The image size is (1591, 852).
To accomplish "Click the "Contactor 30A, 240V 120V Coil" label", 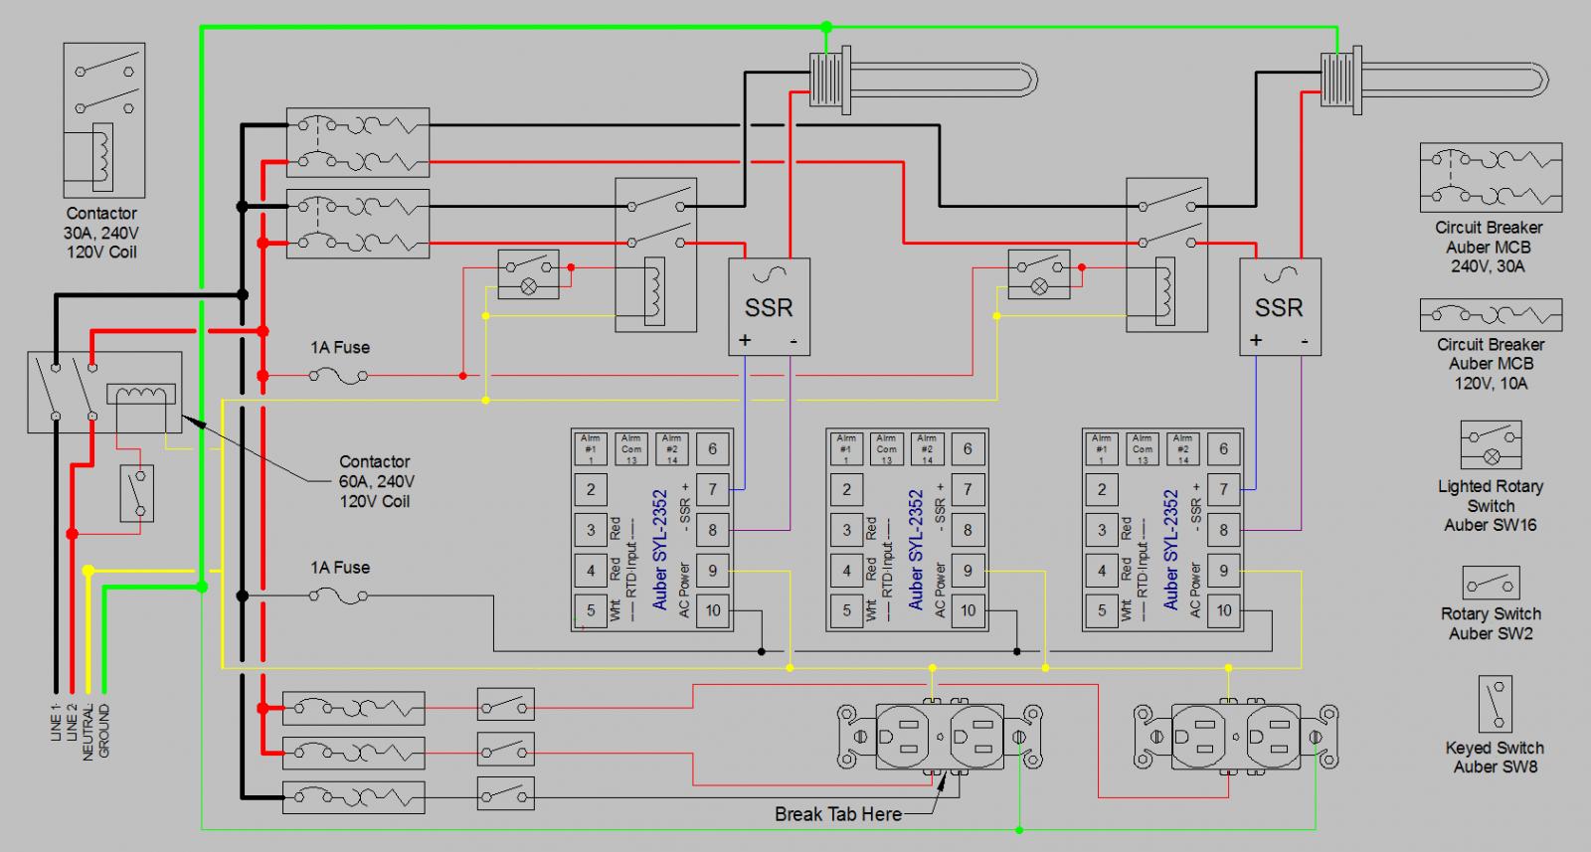I will (101, 233).
